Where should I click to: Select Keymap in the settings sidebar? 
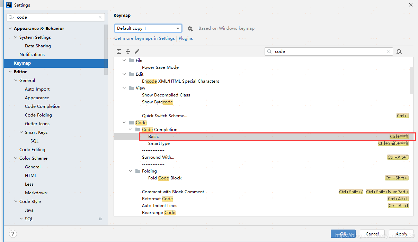coord(22,63)
